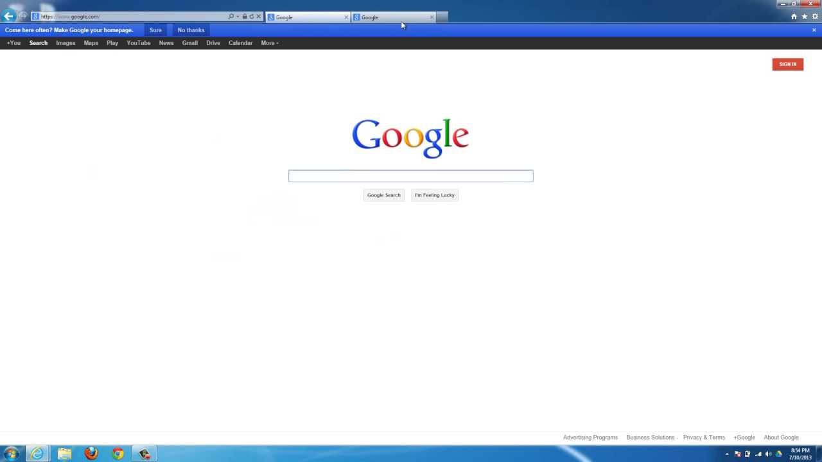Click the Action Center flag tray icon
The width and height of the screenshot is (822, 462).
coord(737,454)
